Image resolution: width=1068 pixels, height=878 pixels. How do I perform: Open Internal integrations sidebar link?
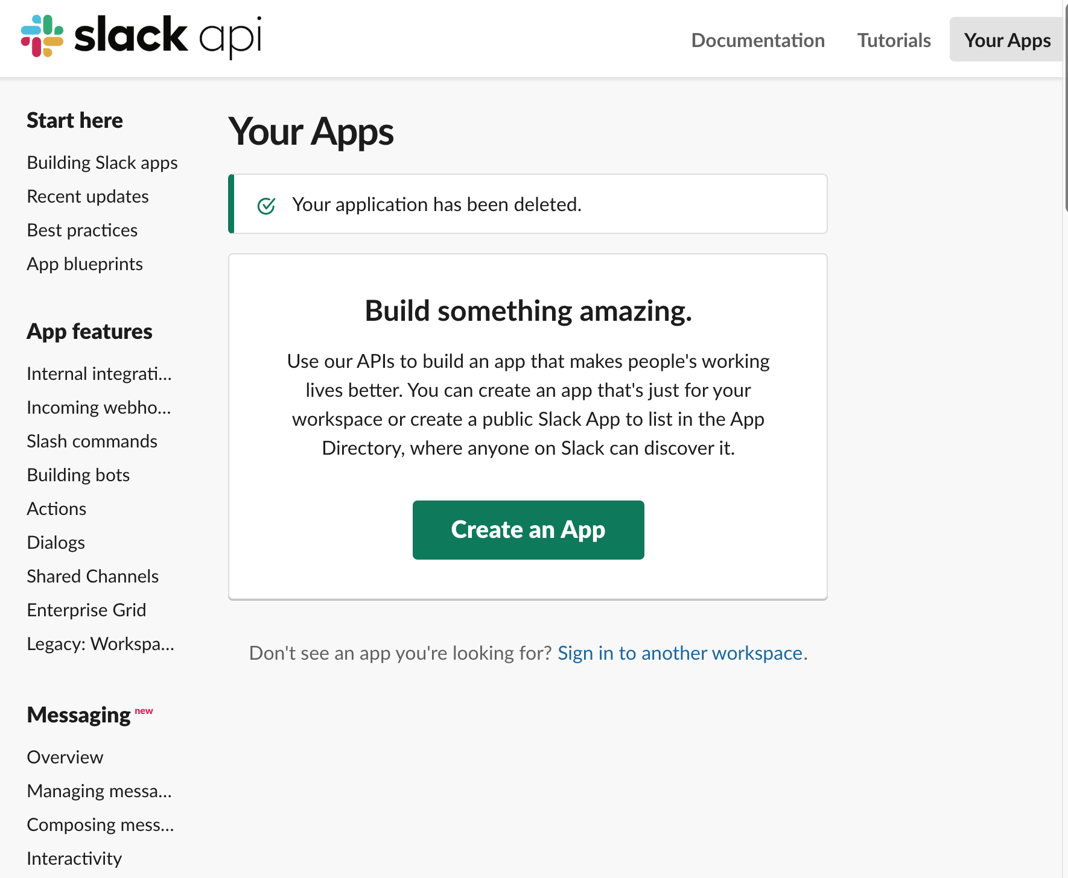click(x=99, y=374)
